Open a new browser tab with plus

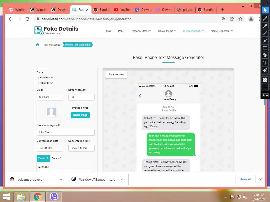point(222,10)
